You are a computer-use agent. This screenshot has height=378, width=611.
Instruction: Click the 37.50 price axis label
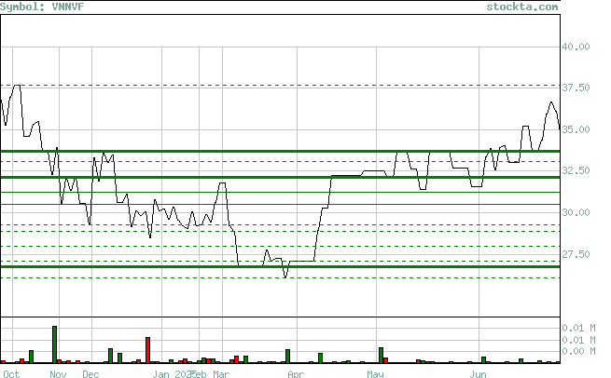pyautogui.click(x=576, y=88)
